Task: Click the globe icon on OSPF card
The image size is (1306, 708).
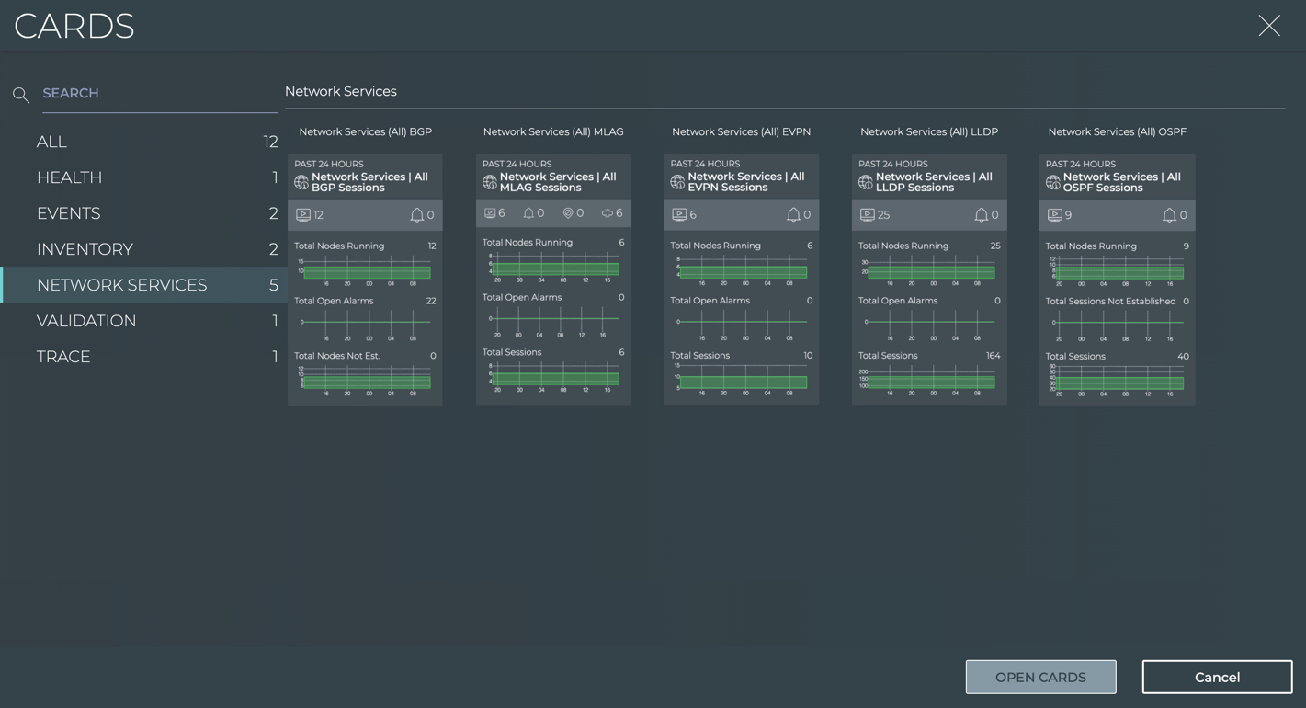Action: click(x=1053, y=182)
